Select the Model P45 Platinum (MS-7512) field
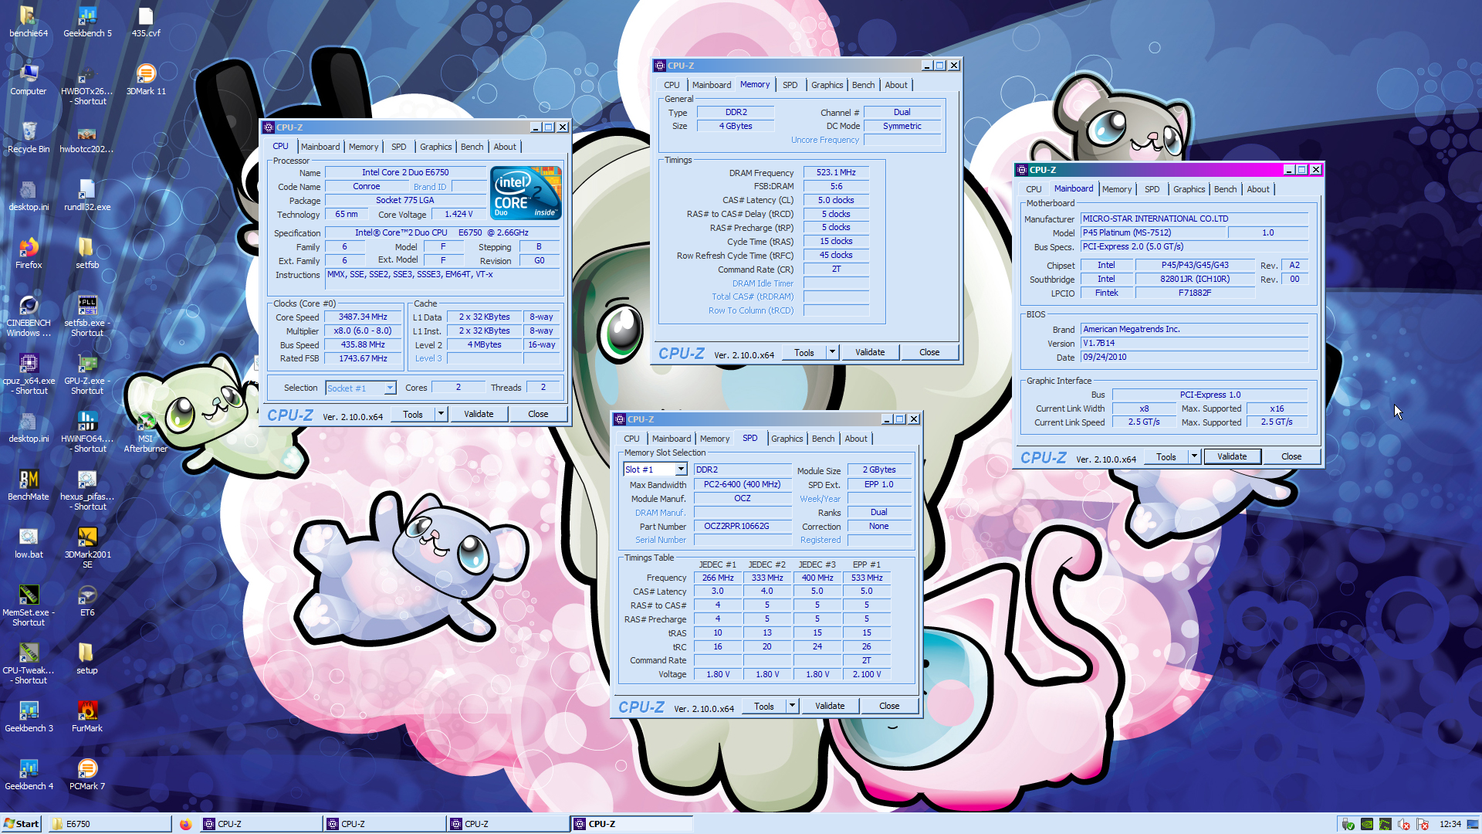Screen dimensions: 1482x834 pyautogui.click(x=1153, y=232)
